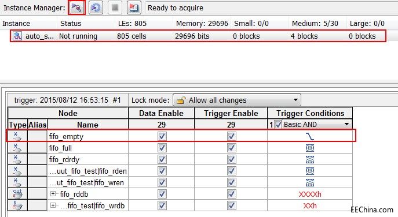
Task: Click the Large: 0/0 column header
Action: point(373,24)
